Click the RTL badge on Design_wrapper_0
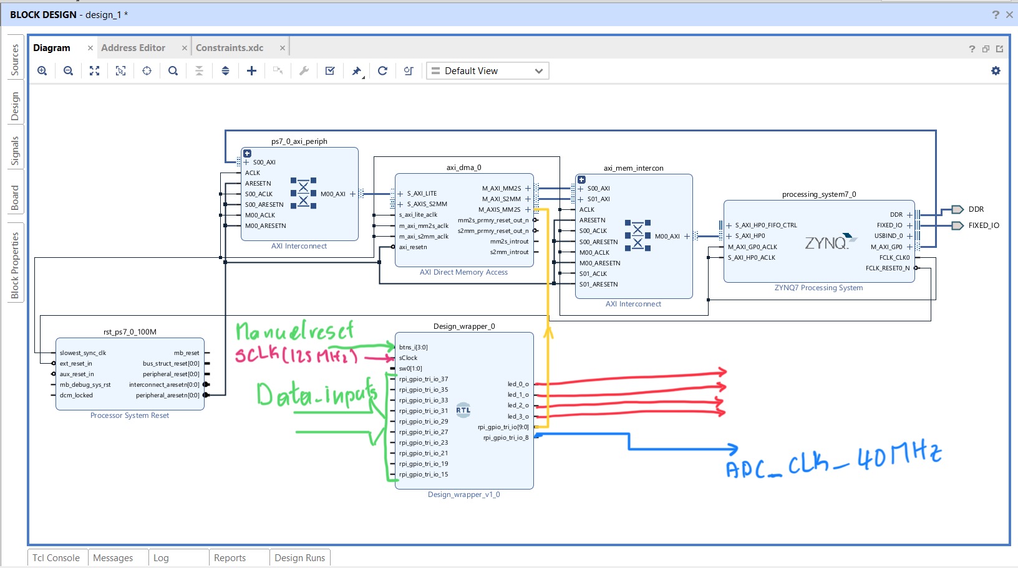The width and height of the screenshot is (1018, 568). [463, 410]
